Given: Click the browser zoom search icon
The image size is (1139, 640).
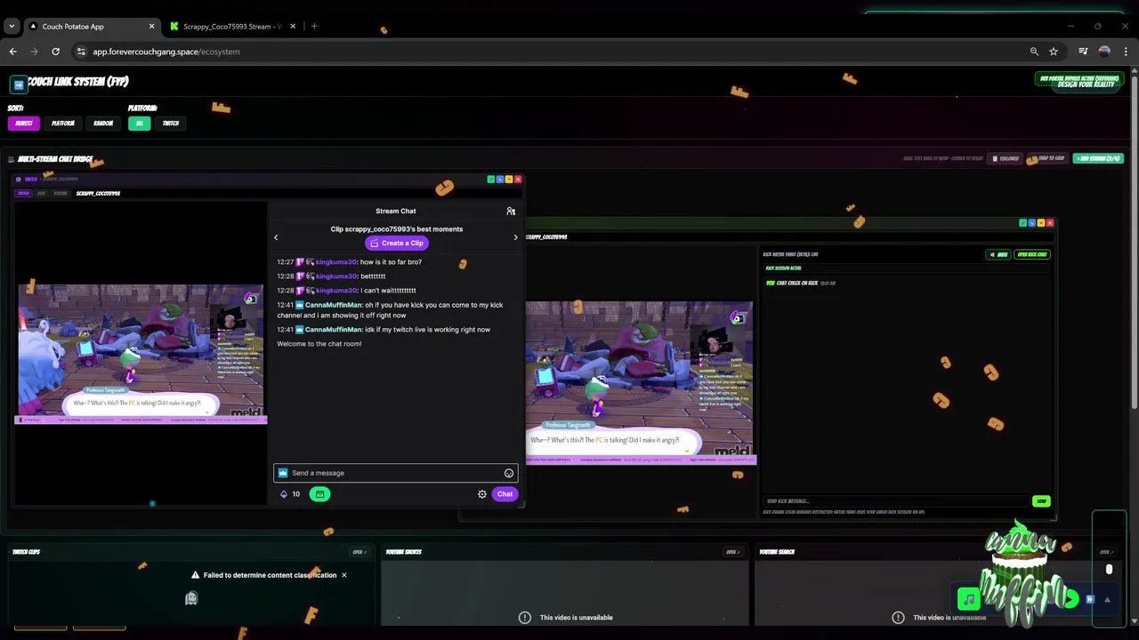Looking at the screenshot, I should click(1034, 52).
